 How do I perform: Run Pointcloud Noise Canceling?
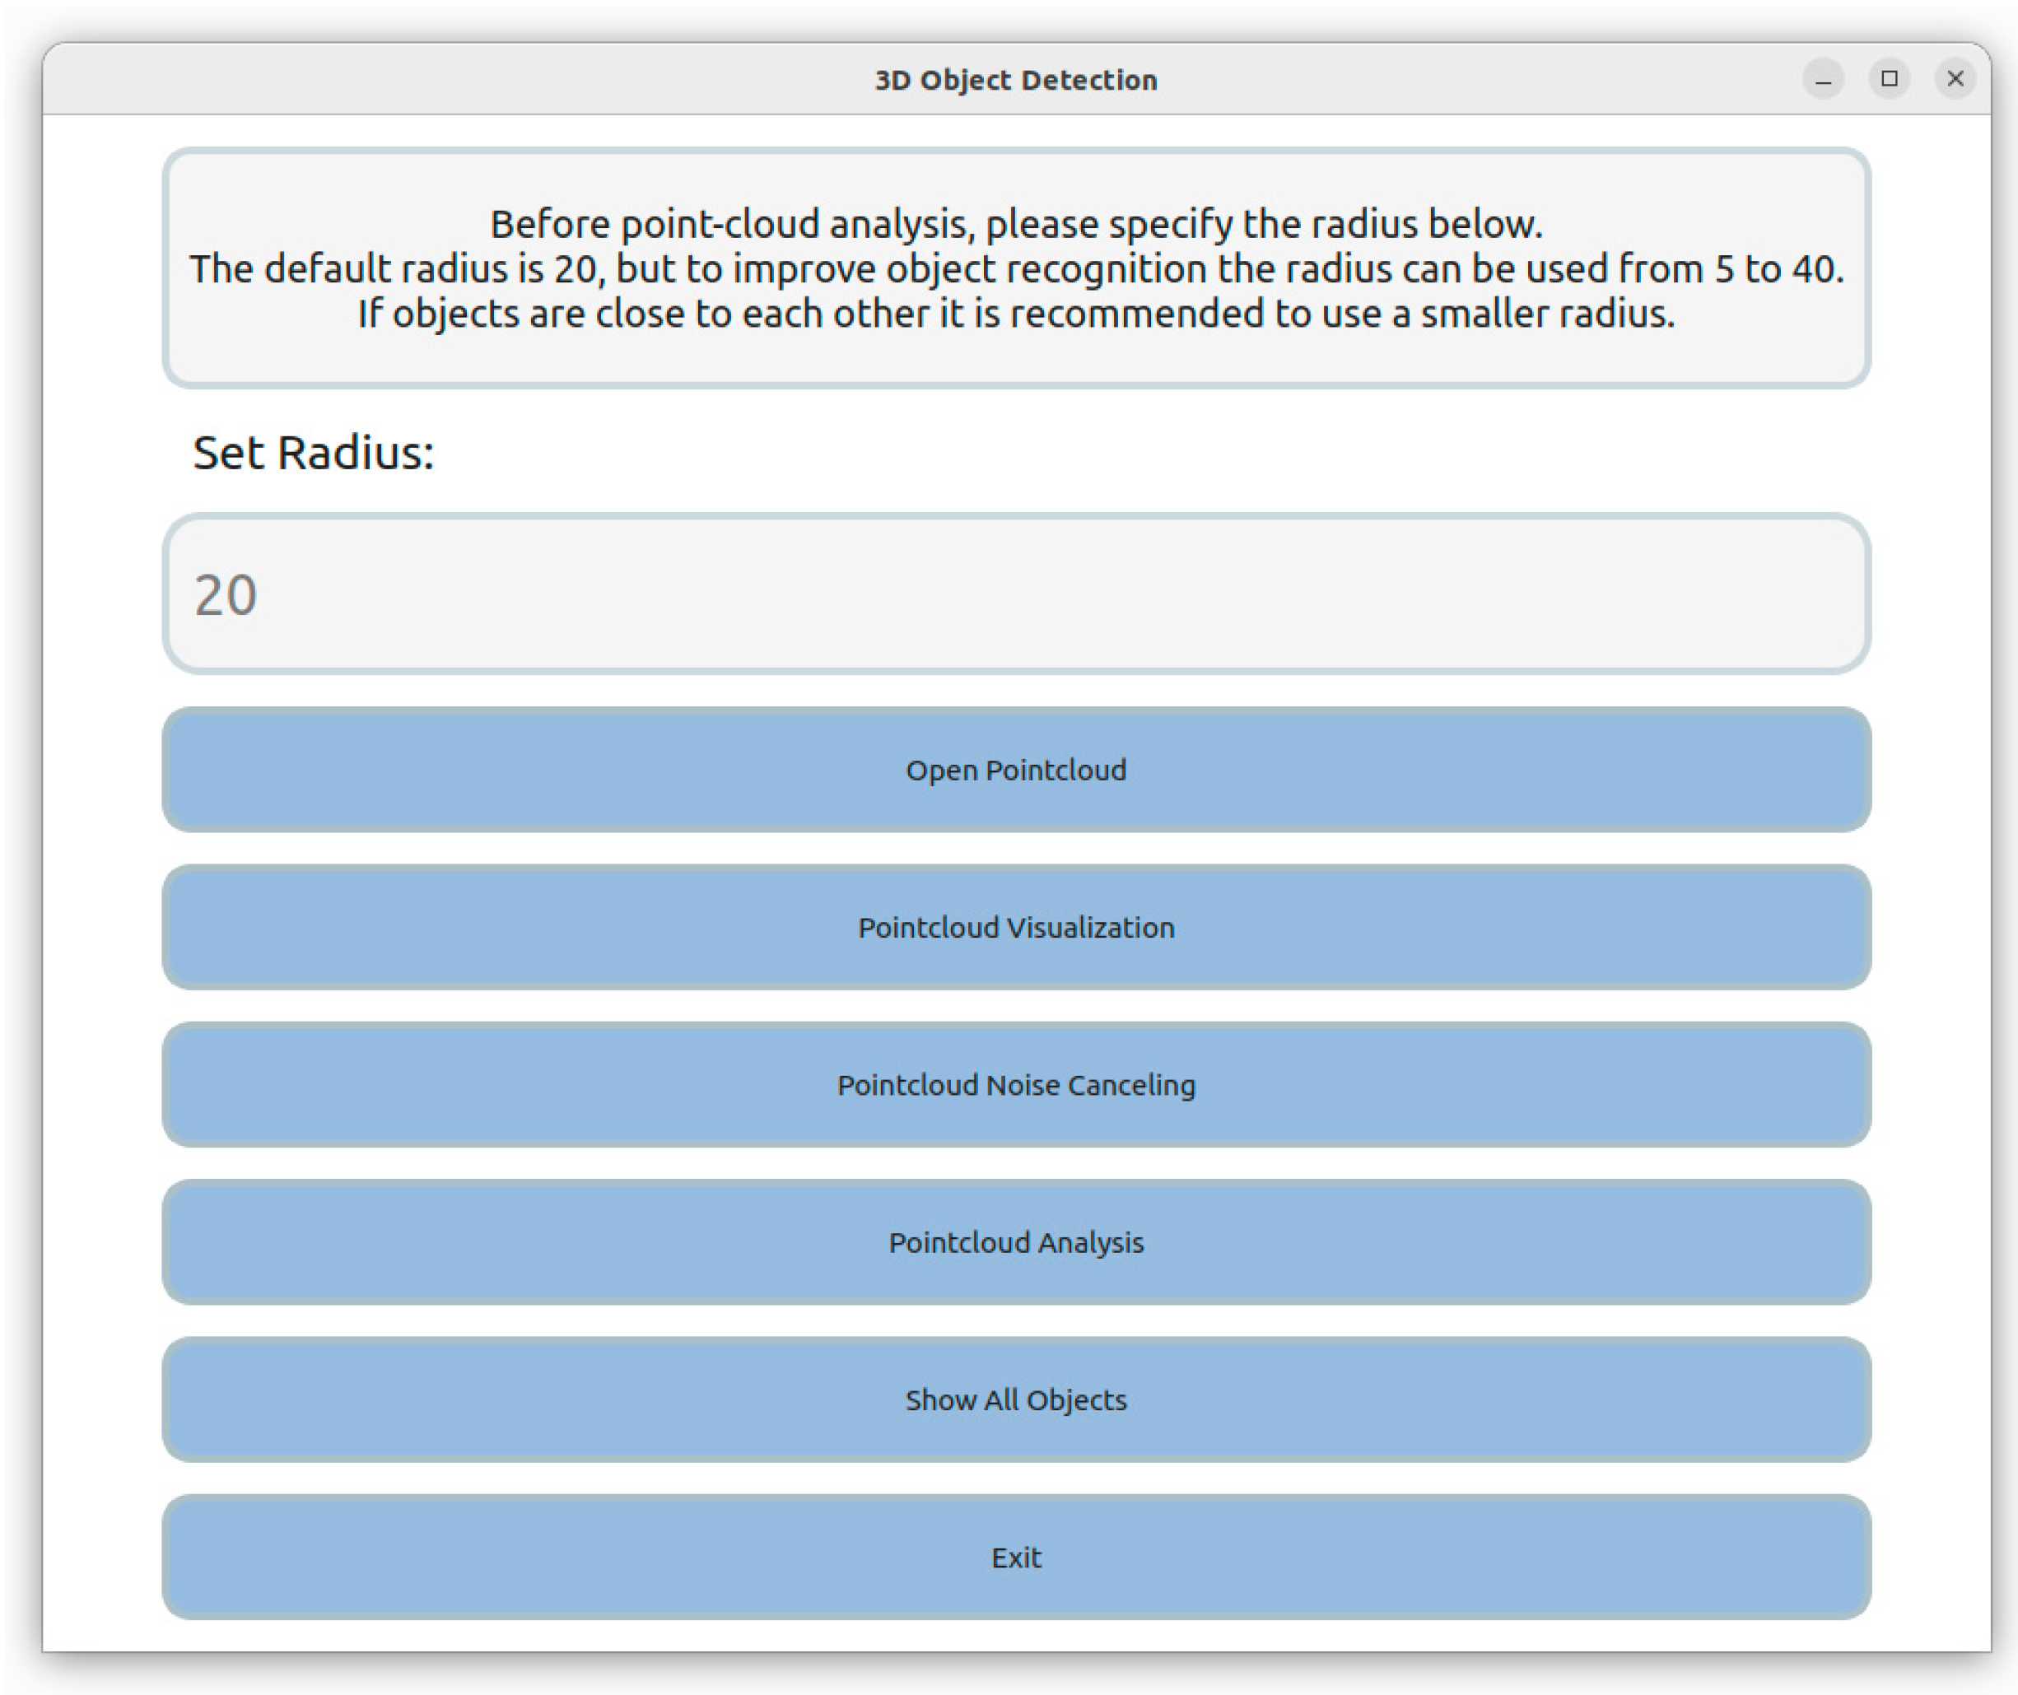pyautogui.click(x=1016, y=1085)
